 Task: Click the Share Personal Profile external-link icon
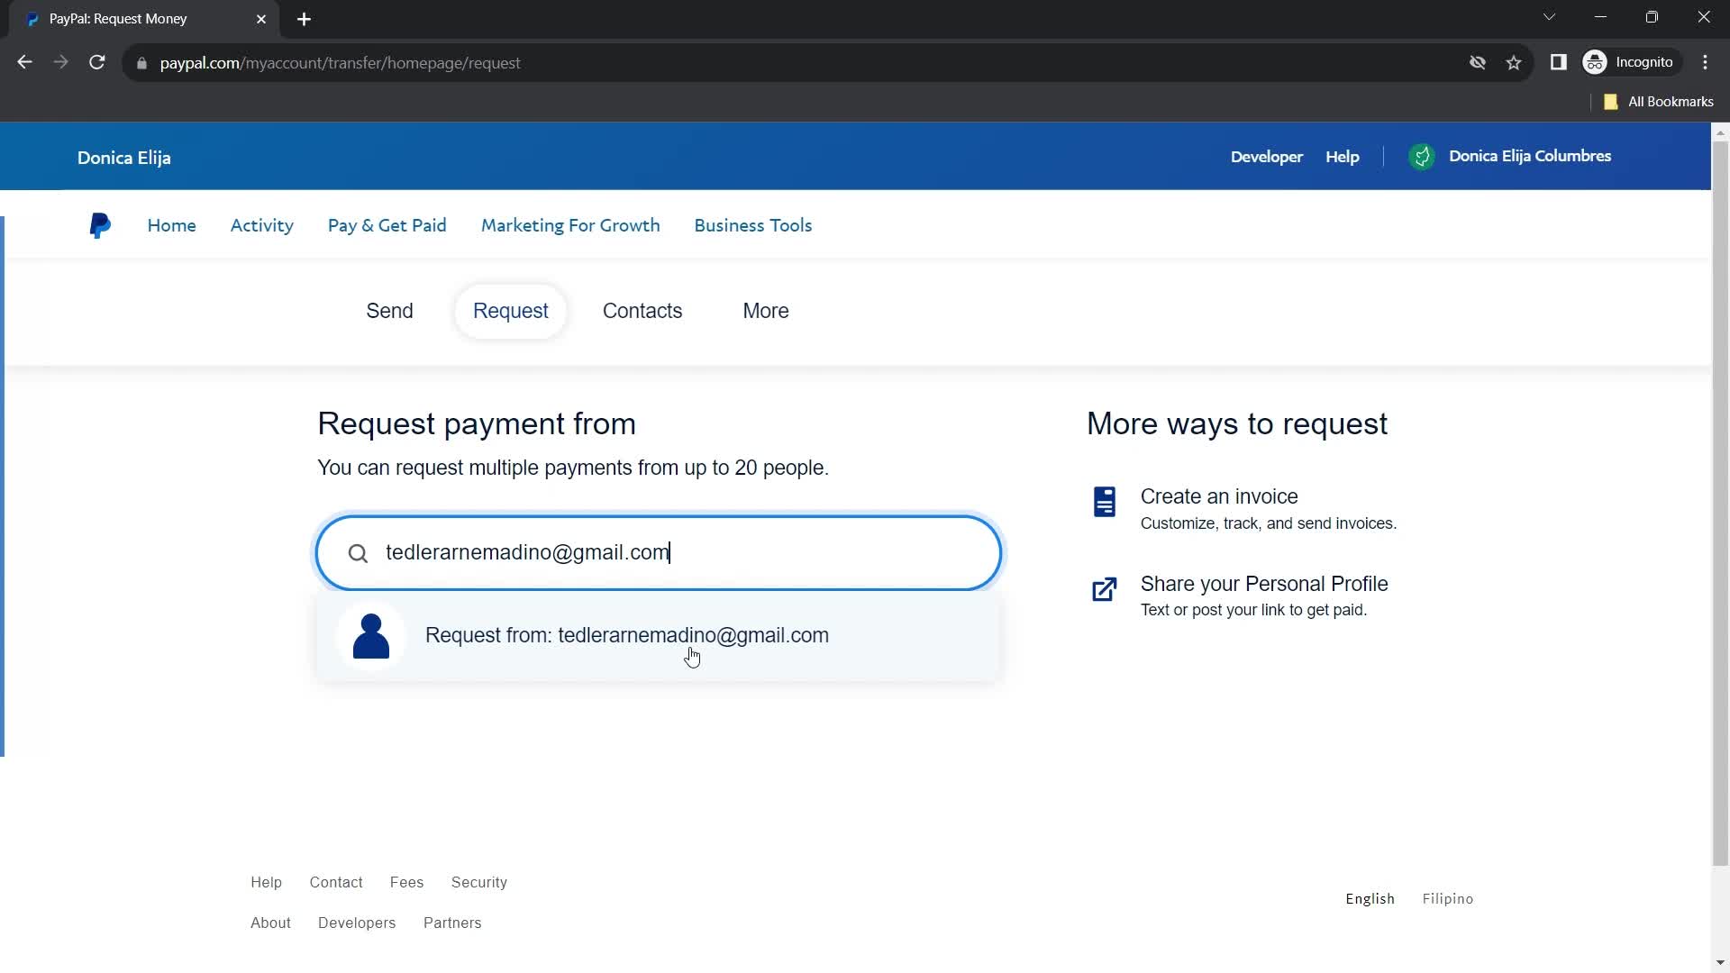coord(1105,589)
